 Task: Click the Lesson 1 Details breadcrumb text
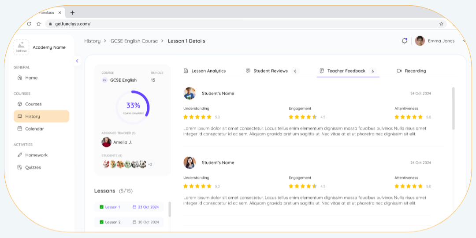(186, 41)
